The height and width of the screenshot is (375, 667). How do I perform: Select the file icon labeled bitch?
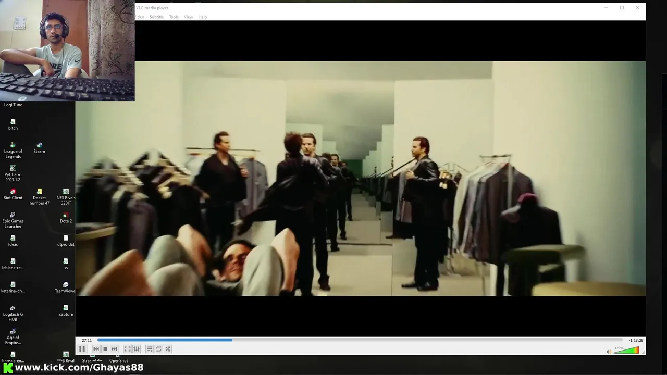(x=13, y=124)
